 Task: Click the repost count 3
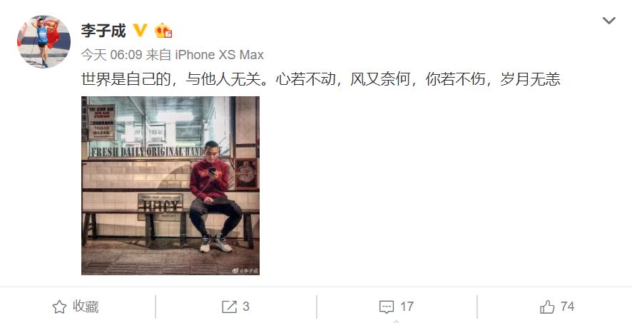tap(246, 307)
